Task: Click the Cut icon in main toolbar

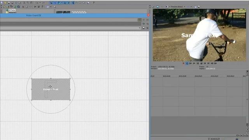Action: [x=24, y=3]
